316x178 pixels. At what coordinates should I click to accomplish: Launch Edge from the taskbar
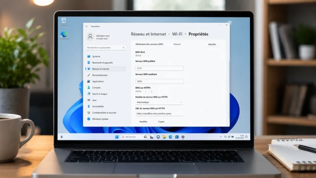(170, 137)
